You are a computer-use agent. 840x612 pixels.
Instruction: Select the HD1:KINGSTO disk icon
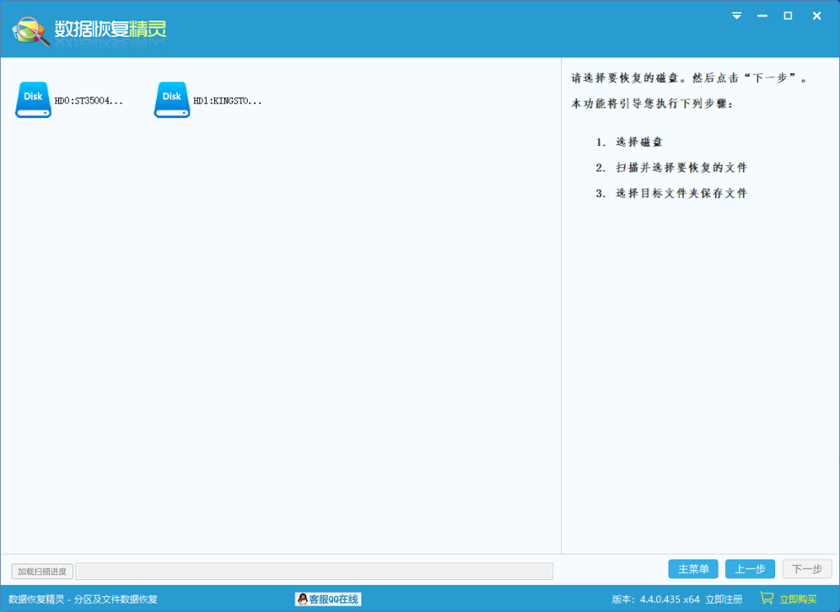pos(172,99)
